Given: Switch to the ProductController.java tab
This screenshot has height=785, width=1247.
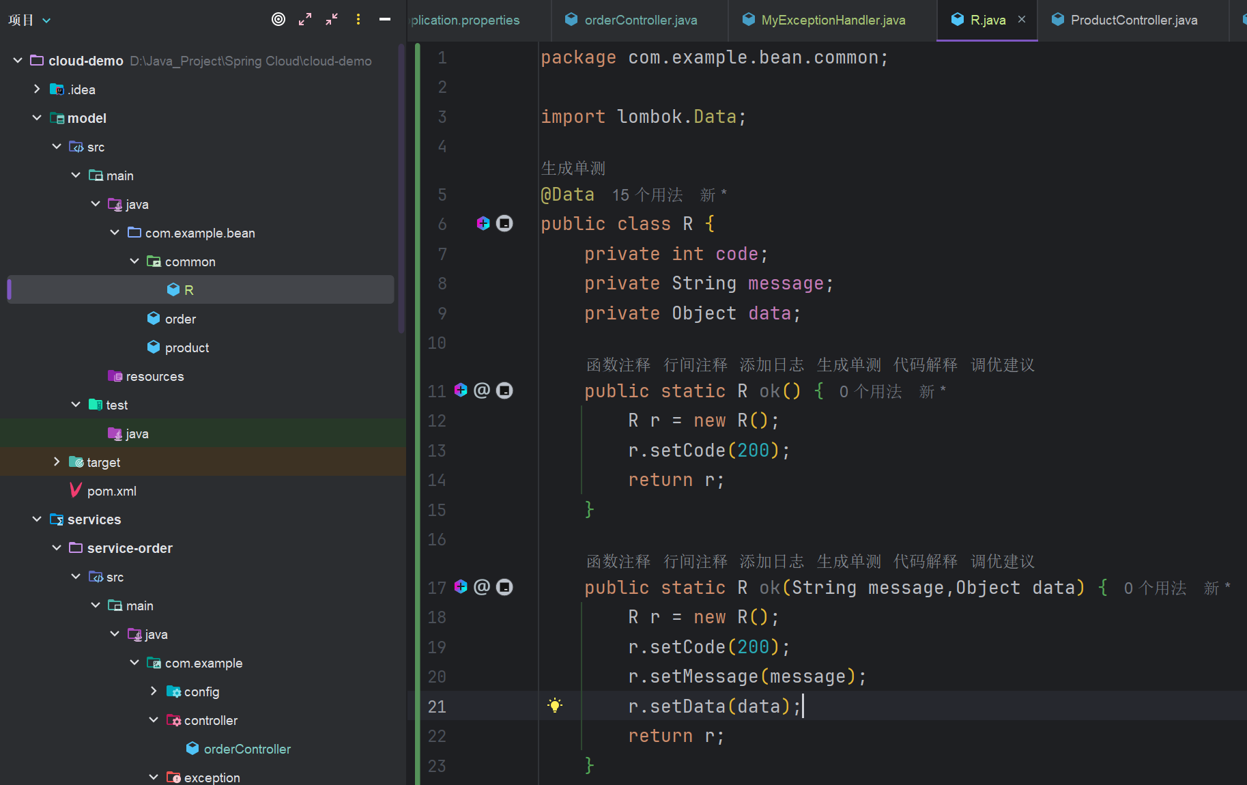Looking at the screenshot, I should click(1133, 20).
